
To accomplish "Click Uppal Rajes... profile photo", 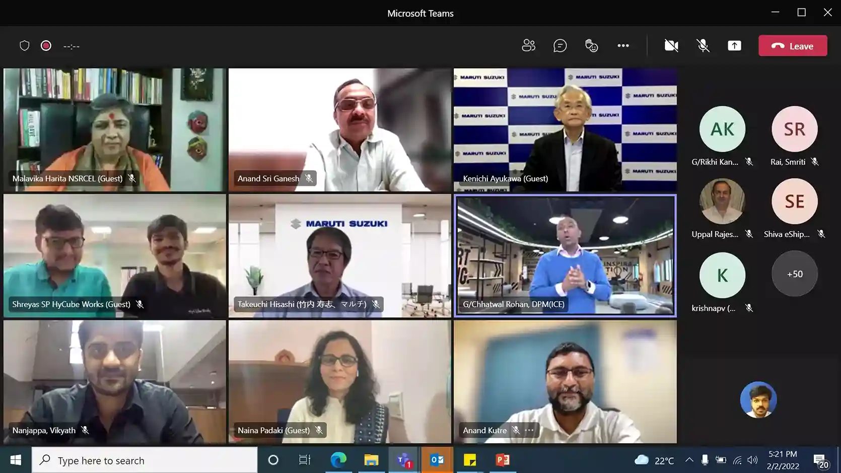I will click(722, 201).
